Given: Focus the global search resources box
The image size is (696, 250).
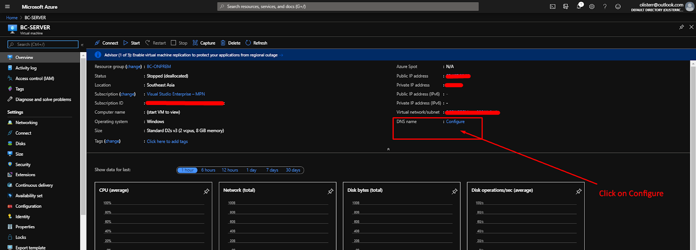Looking at the screenshot, I should (x=348, y=7).
